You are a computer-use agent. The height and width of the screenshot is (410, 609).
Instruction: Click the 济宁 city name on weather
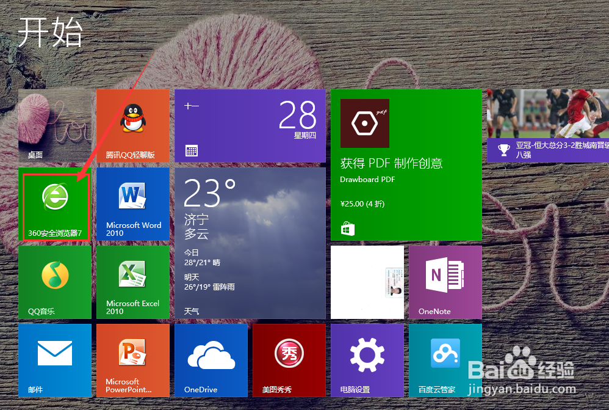[196, 219]
